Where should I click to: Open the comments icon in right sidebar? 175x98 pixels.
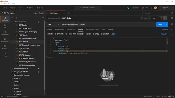(x=172, y=24)
